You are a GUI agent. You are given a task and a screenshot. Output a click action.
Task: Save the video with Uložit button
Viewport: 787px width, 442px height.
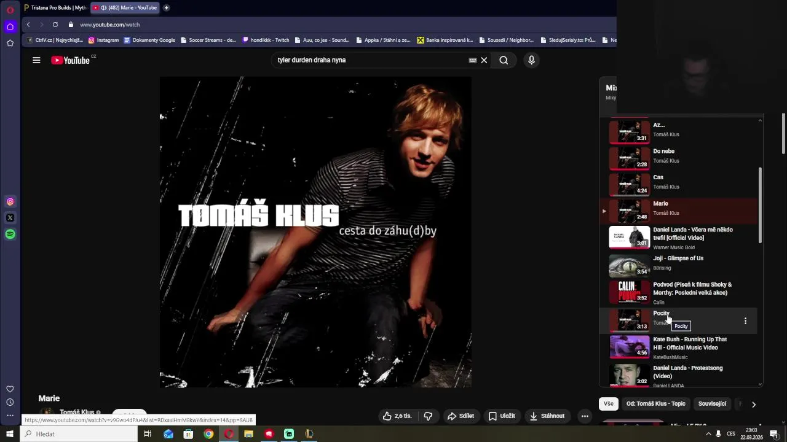502,416
